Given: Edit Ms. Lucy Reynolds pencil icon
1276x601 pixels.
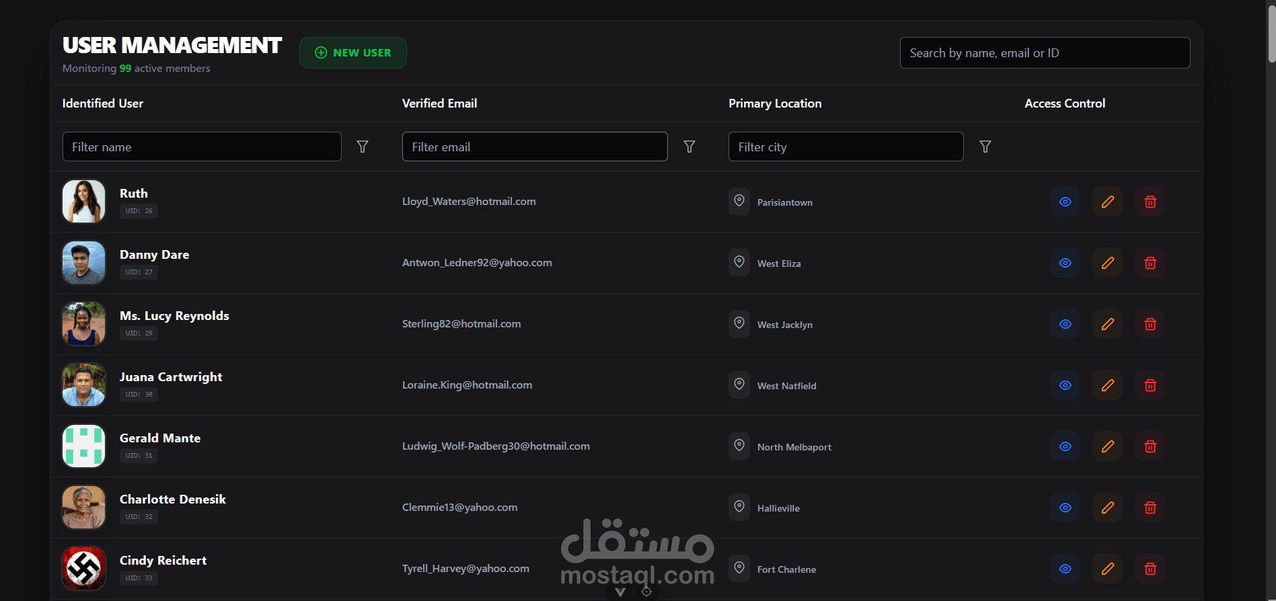Looking at the screenshot, I should pos(1108,324).
